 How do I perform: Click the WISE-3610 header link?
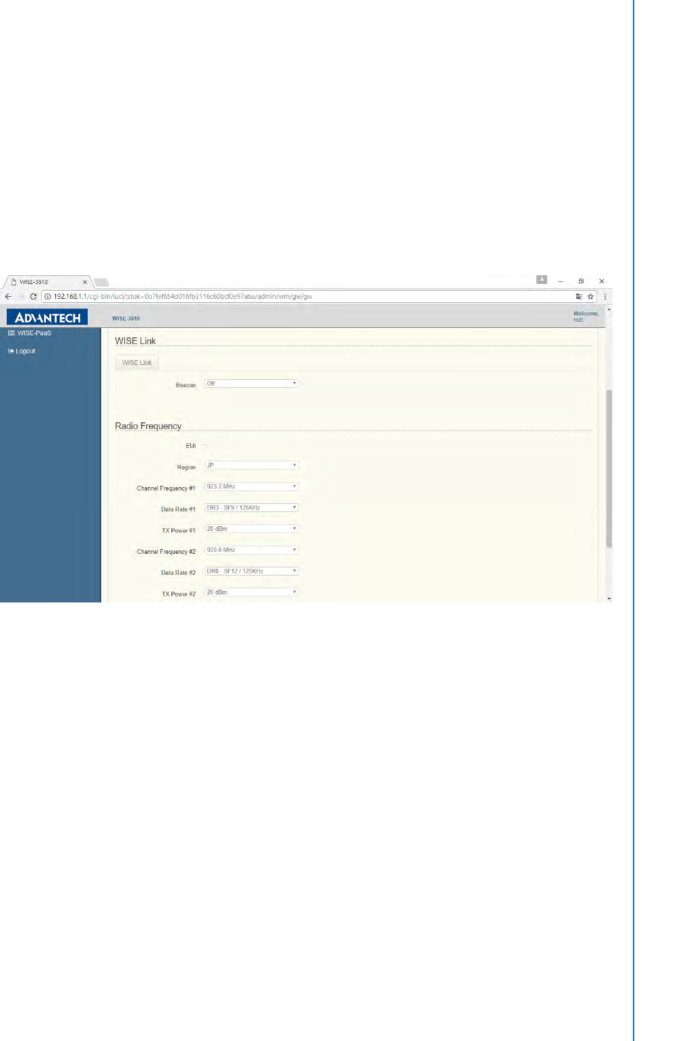click(126, 318)
